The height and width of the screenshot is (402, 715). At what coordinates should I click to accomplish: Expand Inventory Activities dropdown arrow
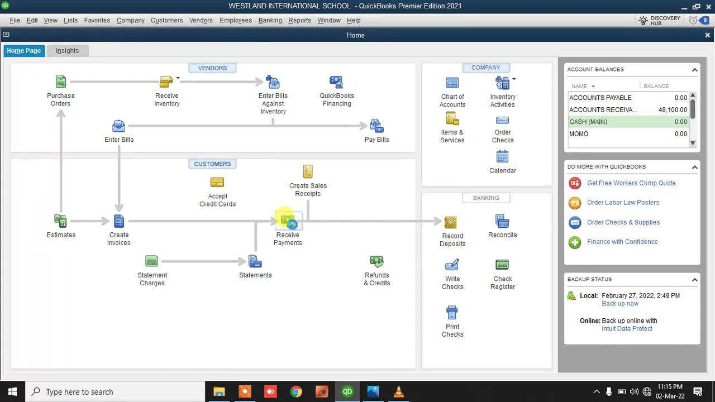(513, 79)
